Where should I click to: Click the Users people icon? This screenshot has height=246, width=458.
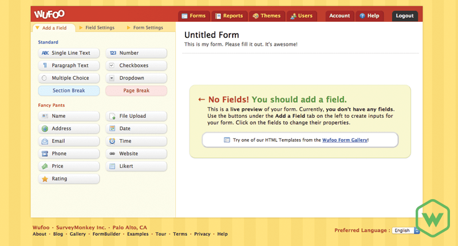[x=293, y=16]
